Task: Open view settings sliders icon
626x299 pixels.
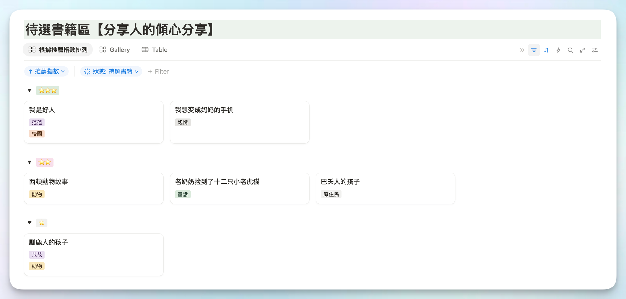Action: tap(595, 50)
